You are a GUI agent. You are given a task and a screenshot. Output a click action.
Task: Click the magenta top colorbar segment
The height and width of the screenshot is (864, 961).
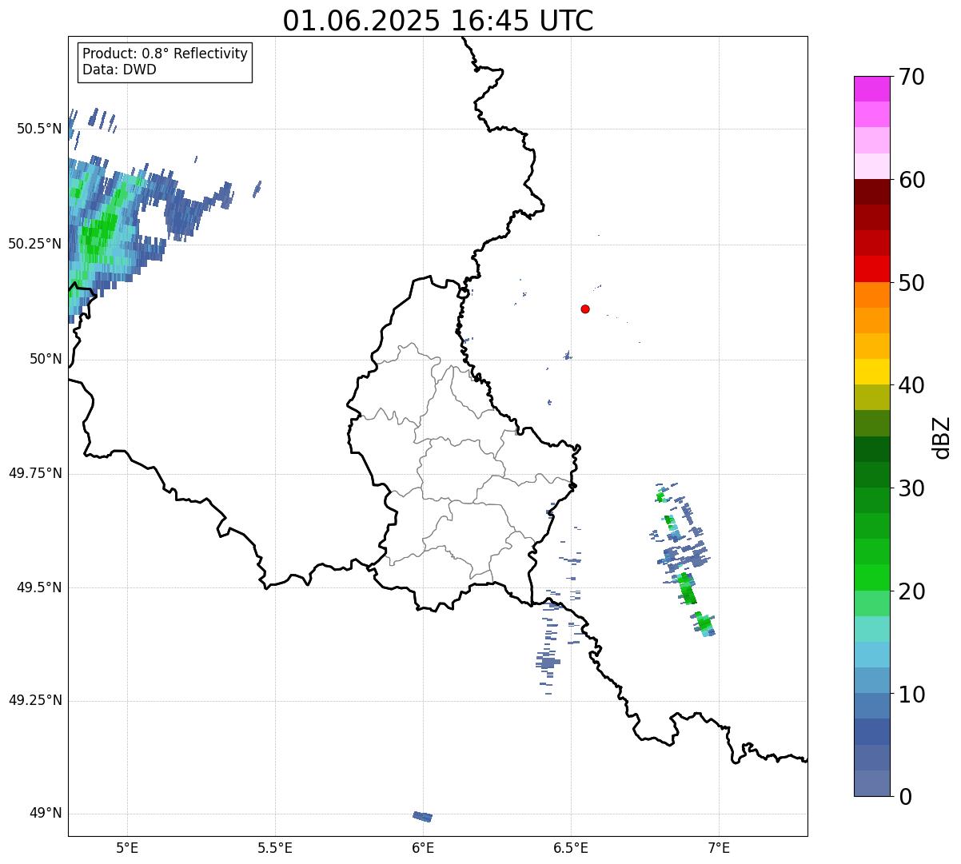871,89
